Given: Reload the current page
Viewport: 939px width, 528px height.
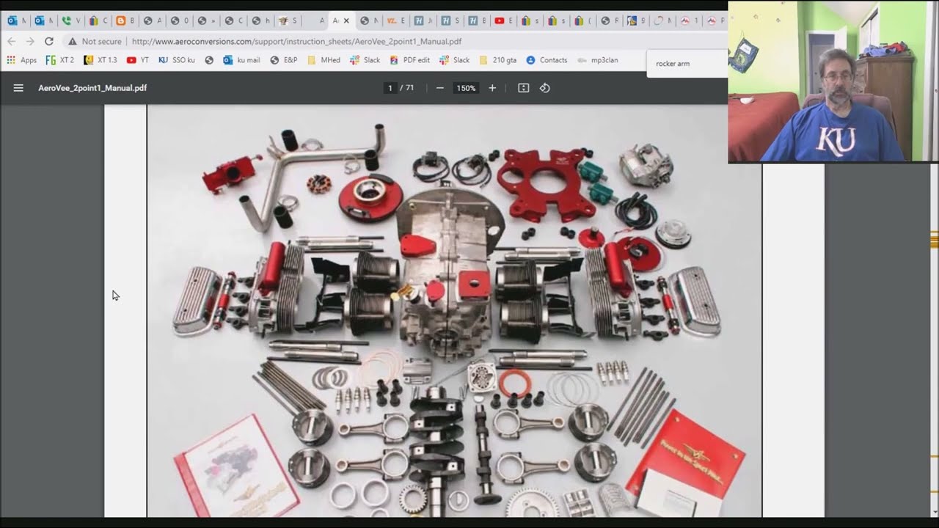Looking at the screenshot, I should [49, 42].
